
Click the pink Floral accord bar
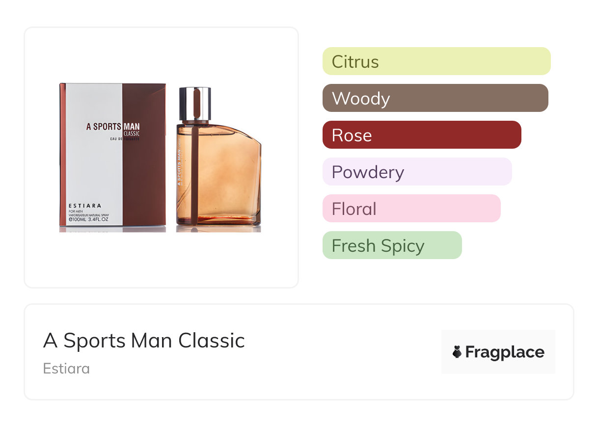coord(411,209)
